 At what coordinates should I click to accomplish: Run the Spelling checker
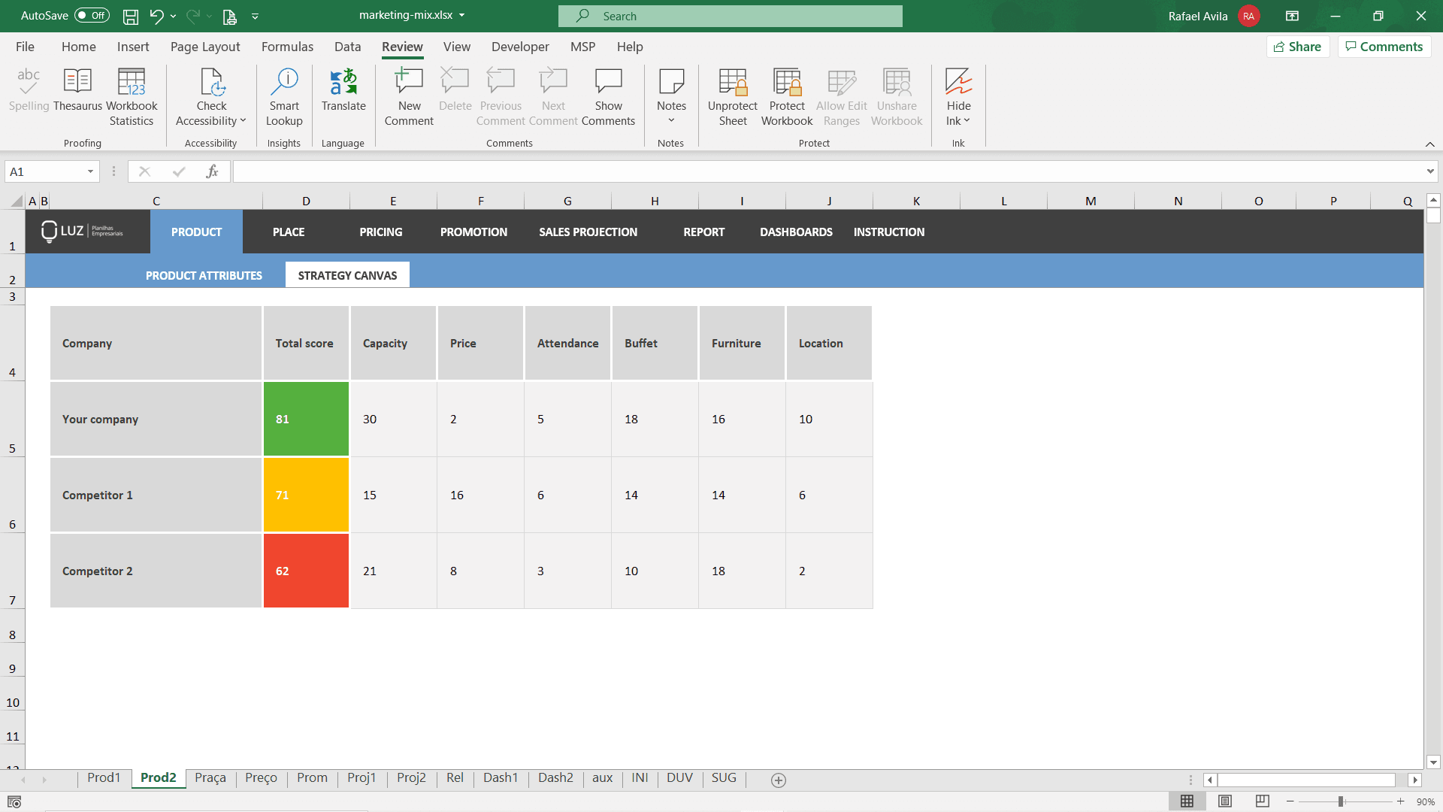coord(29,96)
